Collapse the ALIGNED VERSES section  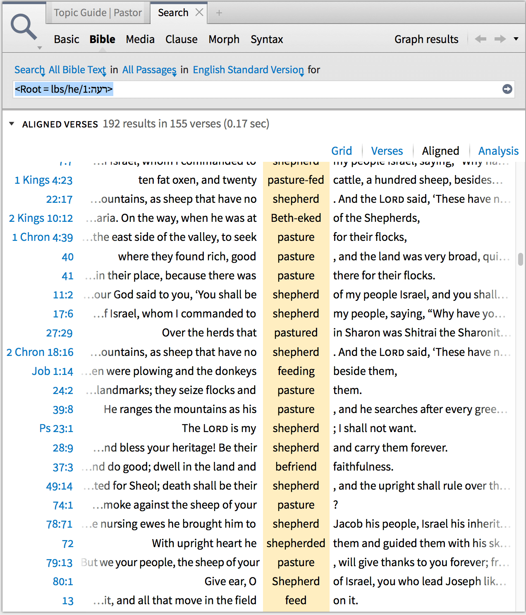[x=11, y=123]
